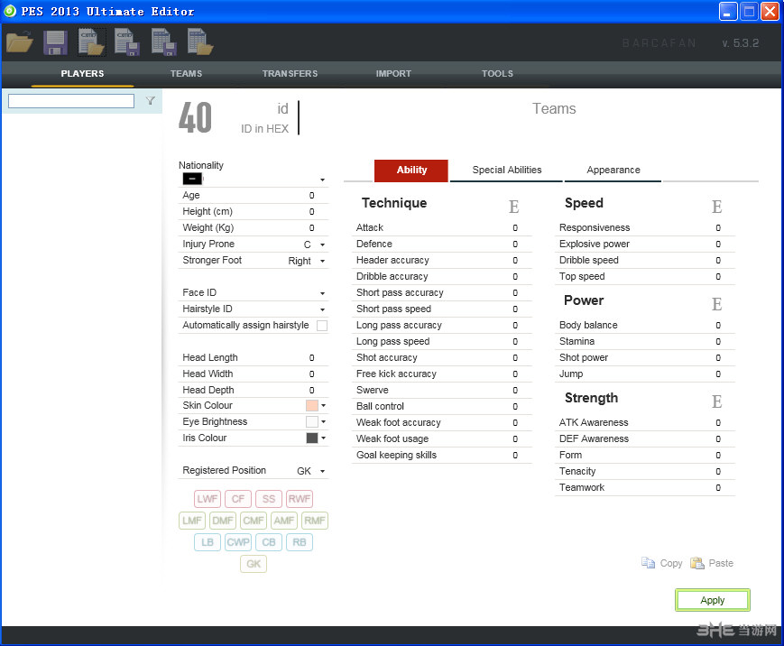Image resolution: width=784 pixels, height=646 pixels.
Task: Toggle the GK position button
Action: pyautogui.click(x=254, y=564)
